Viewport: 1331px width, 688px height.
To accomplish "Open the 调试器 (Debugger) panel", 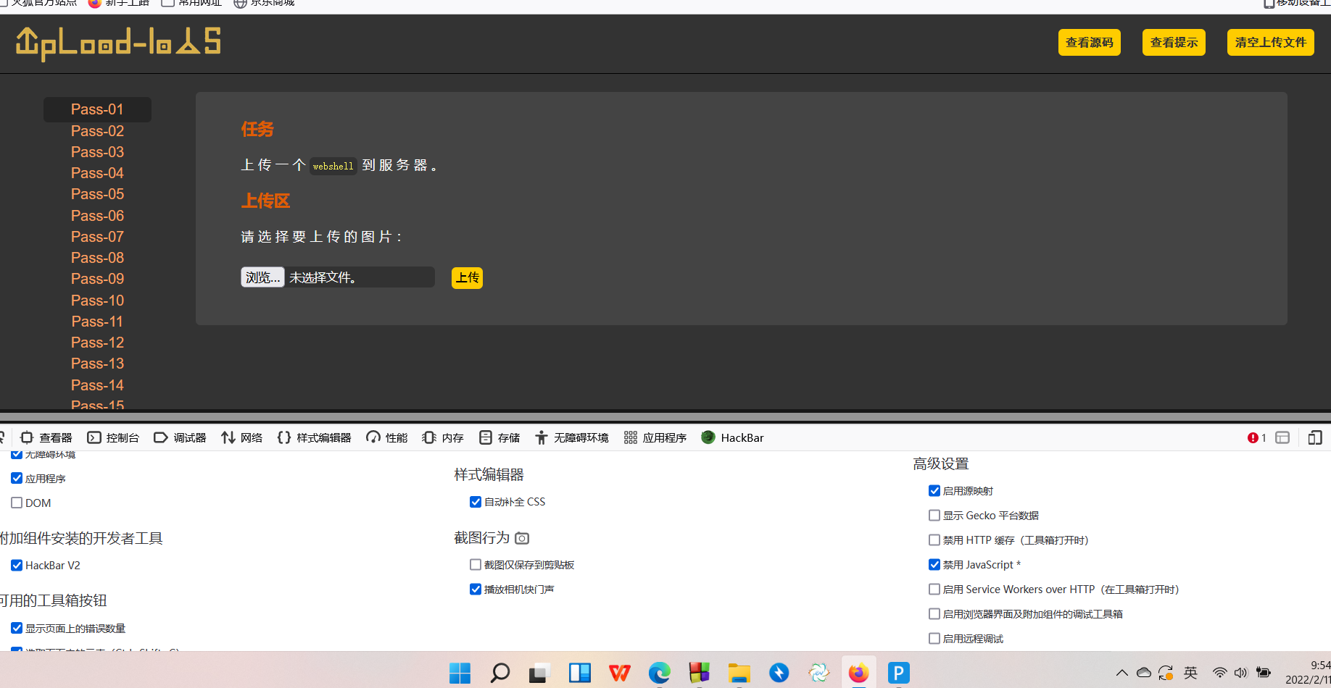I will coord(180,437).
